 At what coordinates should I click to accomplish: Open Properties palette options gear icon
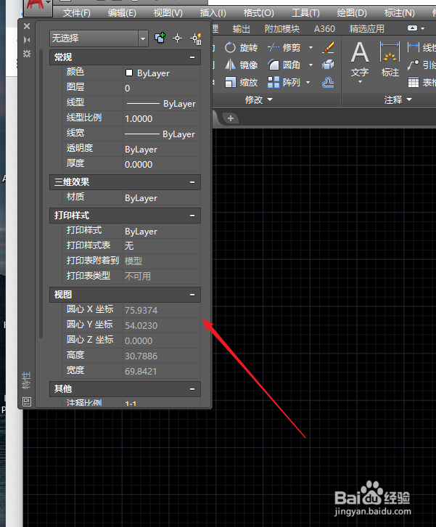pyautogui.click(x=27, y=54)
